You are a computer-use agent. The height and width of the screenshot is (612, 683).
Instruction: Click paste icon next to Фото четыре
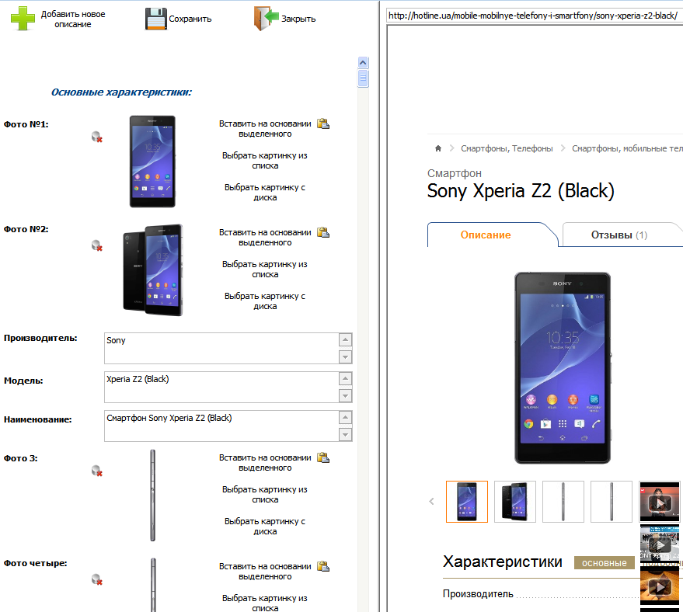tap(323, 567)
